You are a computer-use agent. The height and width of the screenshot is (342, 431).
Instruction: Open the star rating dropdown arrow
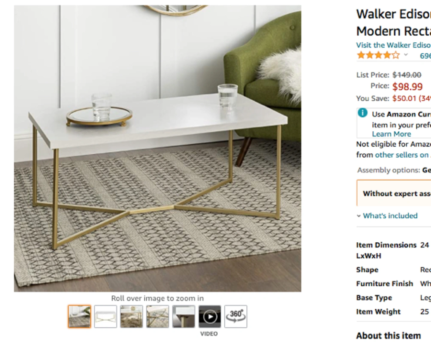[x=406, y=55]
